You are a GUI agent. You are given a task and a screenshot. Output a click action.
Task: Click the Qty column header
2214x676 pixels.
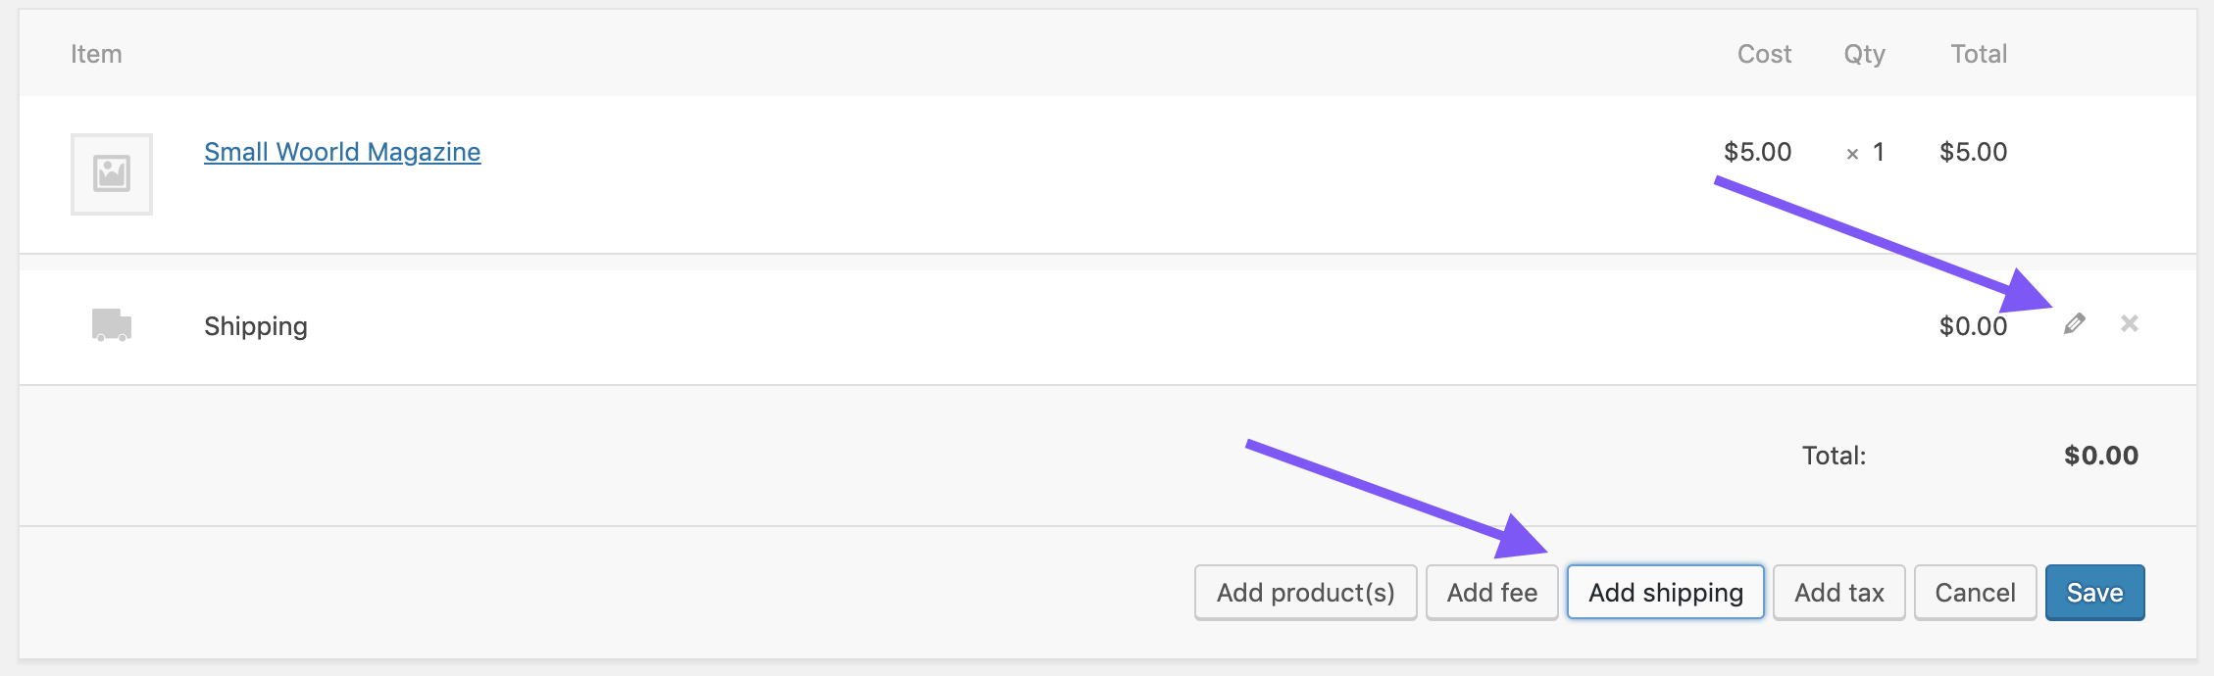1865,54
